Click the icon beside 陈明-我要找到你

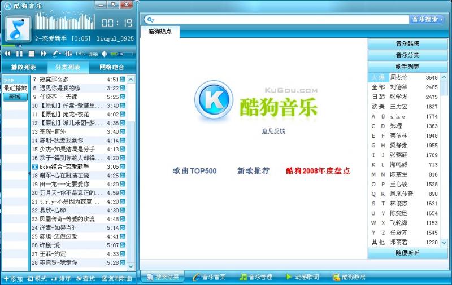click(123, 140)
